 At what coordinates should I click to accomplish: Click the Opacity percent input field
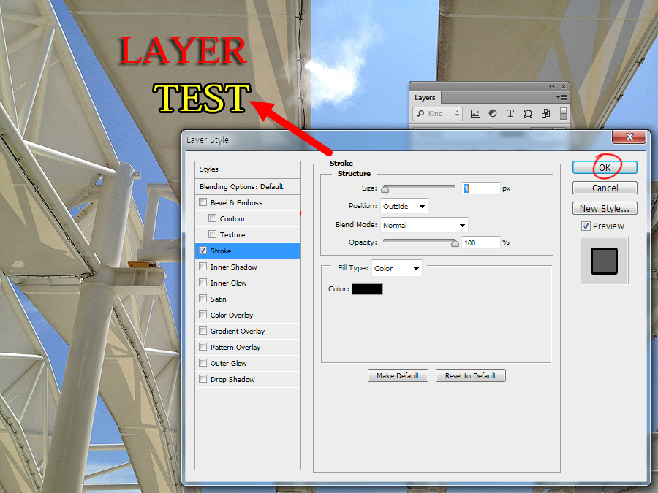click(x=481, y=242)
